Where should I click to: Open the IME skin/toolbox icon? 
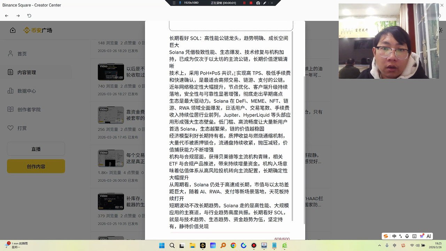422,236
